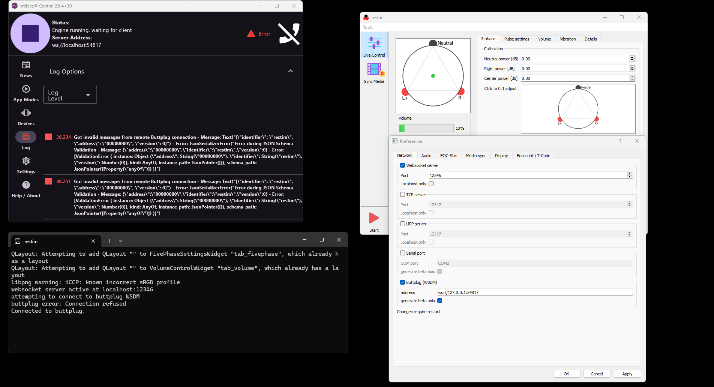The image size is (714, 387).
Task: Open the Details tab in restim
Action: click(591, 39)
